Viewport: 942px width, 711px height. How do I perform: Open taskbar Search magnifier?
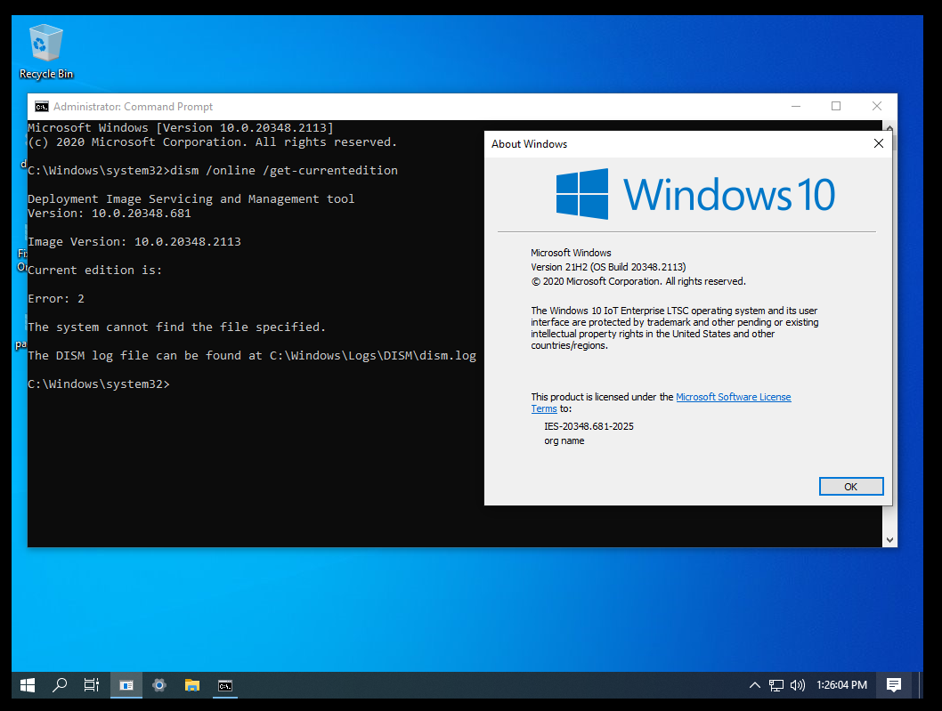60,685
